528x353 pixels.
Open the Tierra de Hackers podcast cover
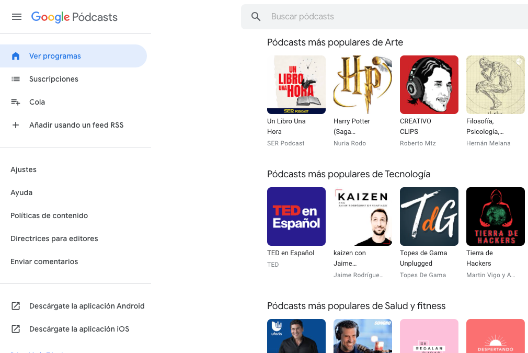[496, 217]
